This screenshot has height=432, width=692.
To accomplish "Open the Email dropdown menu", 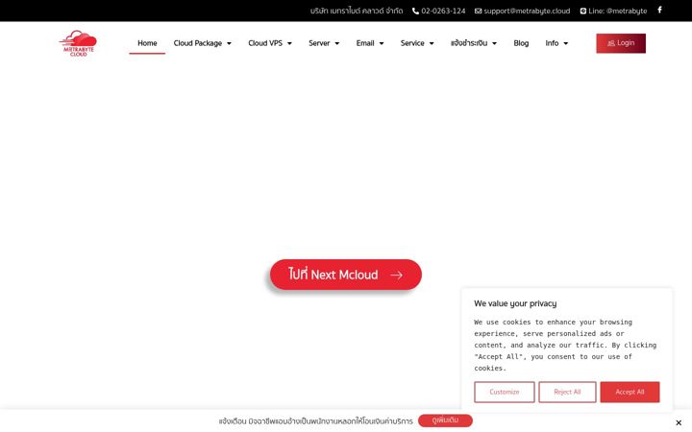I will tap(370, 43).
